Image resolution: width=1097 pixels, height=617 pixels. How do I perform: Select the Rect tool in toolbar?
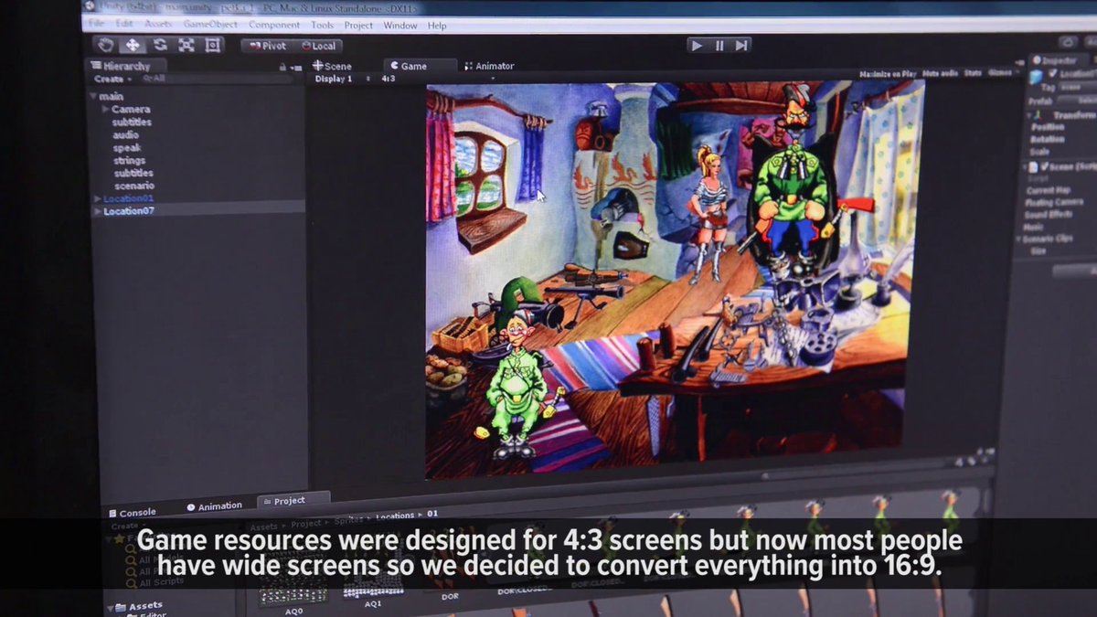pos(213,45)
